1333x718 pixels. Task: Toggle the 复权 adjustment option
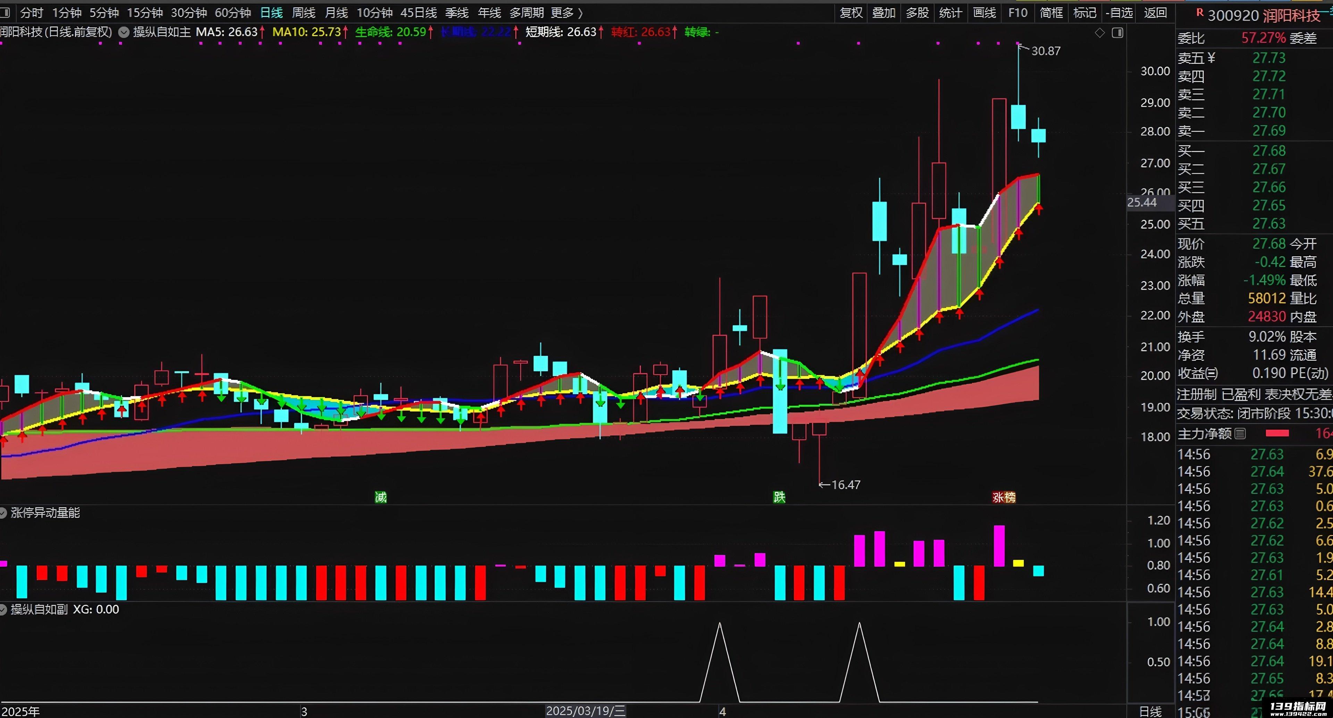(851, 12)
